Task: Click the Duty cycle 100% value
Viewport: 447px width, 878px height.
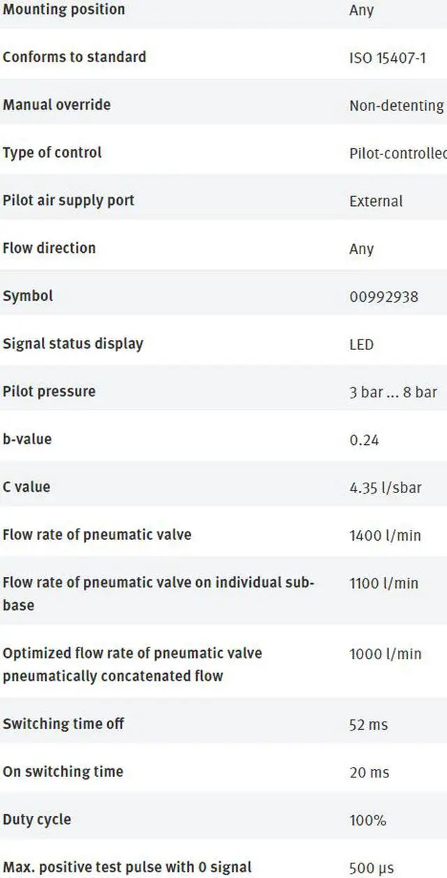Action: 367,820
